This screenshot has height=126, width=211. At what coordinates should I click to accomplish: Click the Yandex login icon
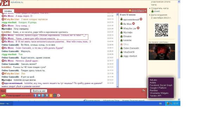(x=59, y=96)
